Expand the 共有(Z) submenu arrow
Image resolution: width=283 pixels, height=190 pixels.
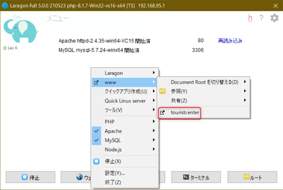(245, 100)
